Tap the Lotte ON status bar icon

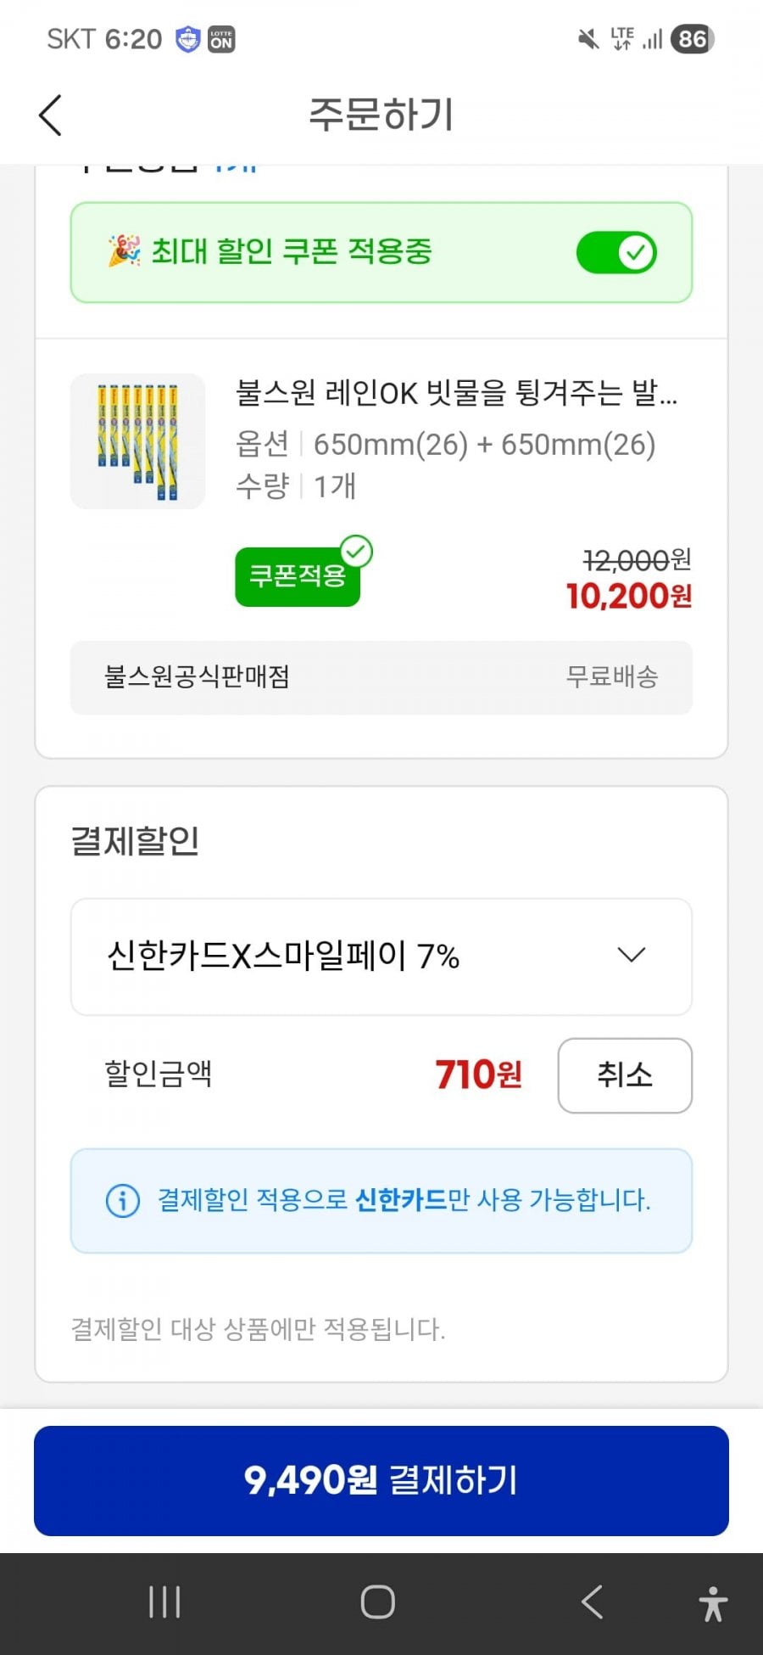pyautogui.click(x=221, y=39)
